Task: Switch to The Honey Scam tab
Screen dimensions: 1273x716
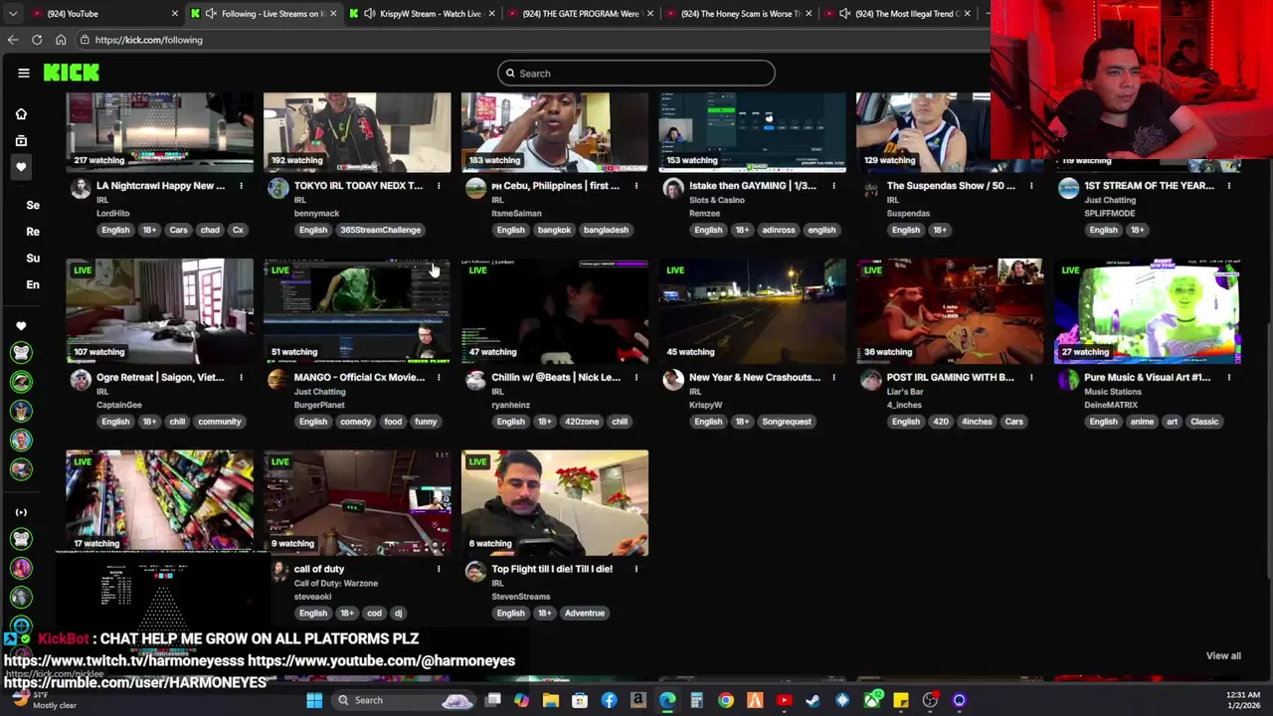Action: [x=739, y=14]
